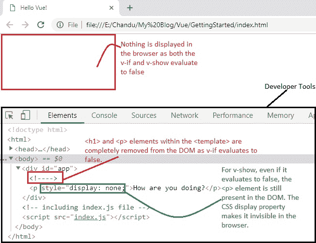Click the style="display: none;" attribute
The width and height of the screenshot is (316, 243).
point(83,188)
